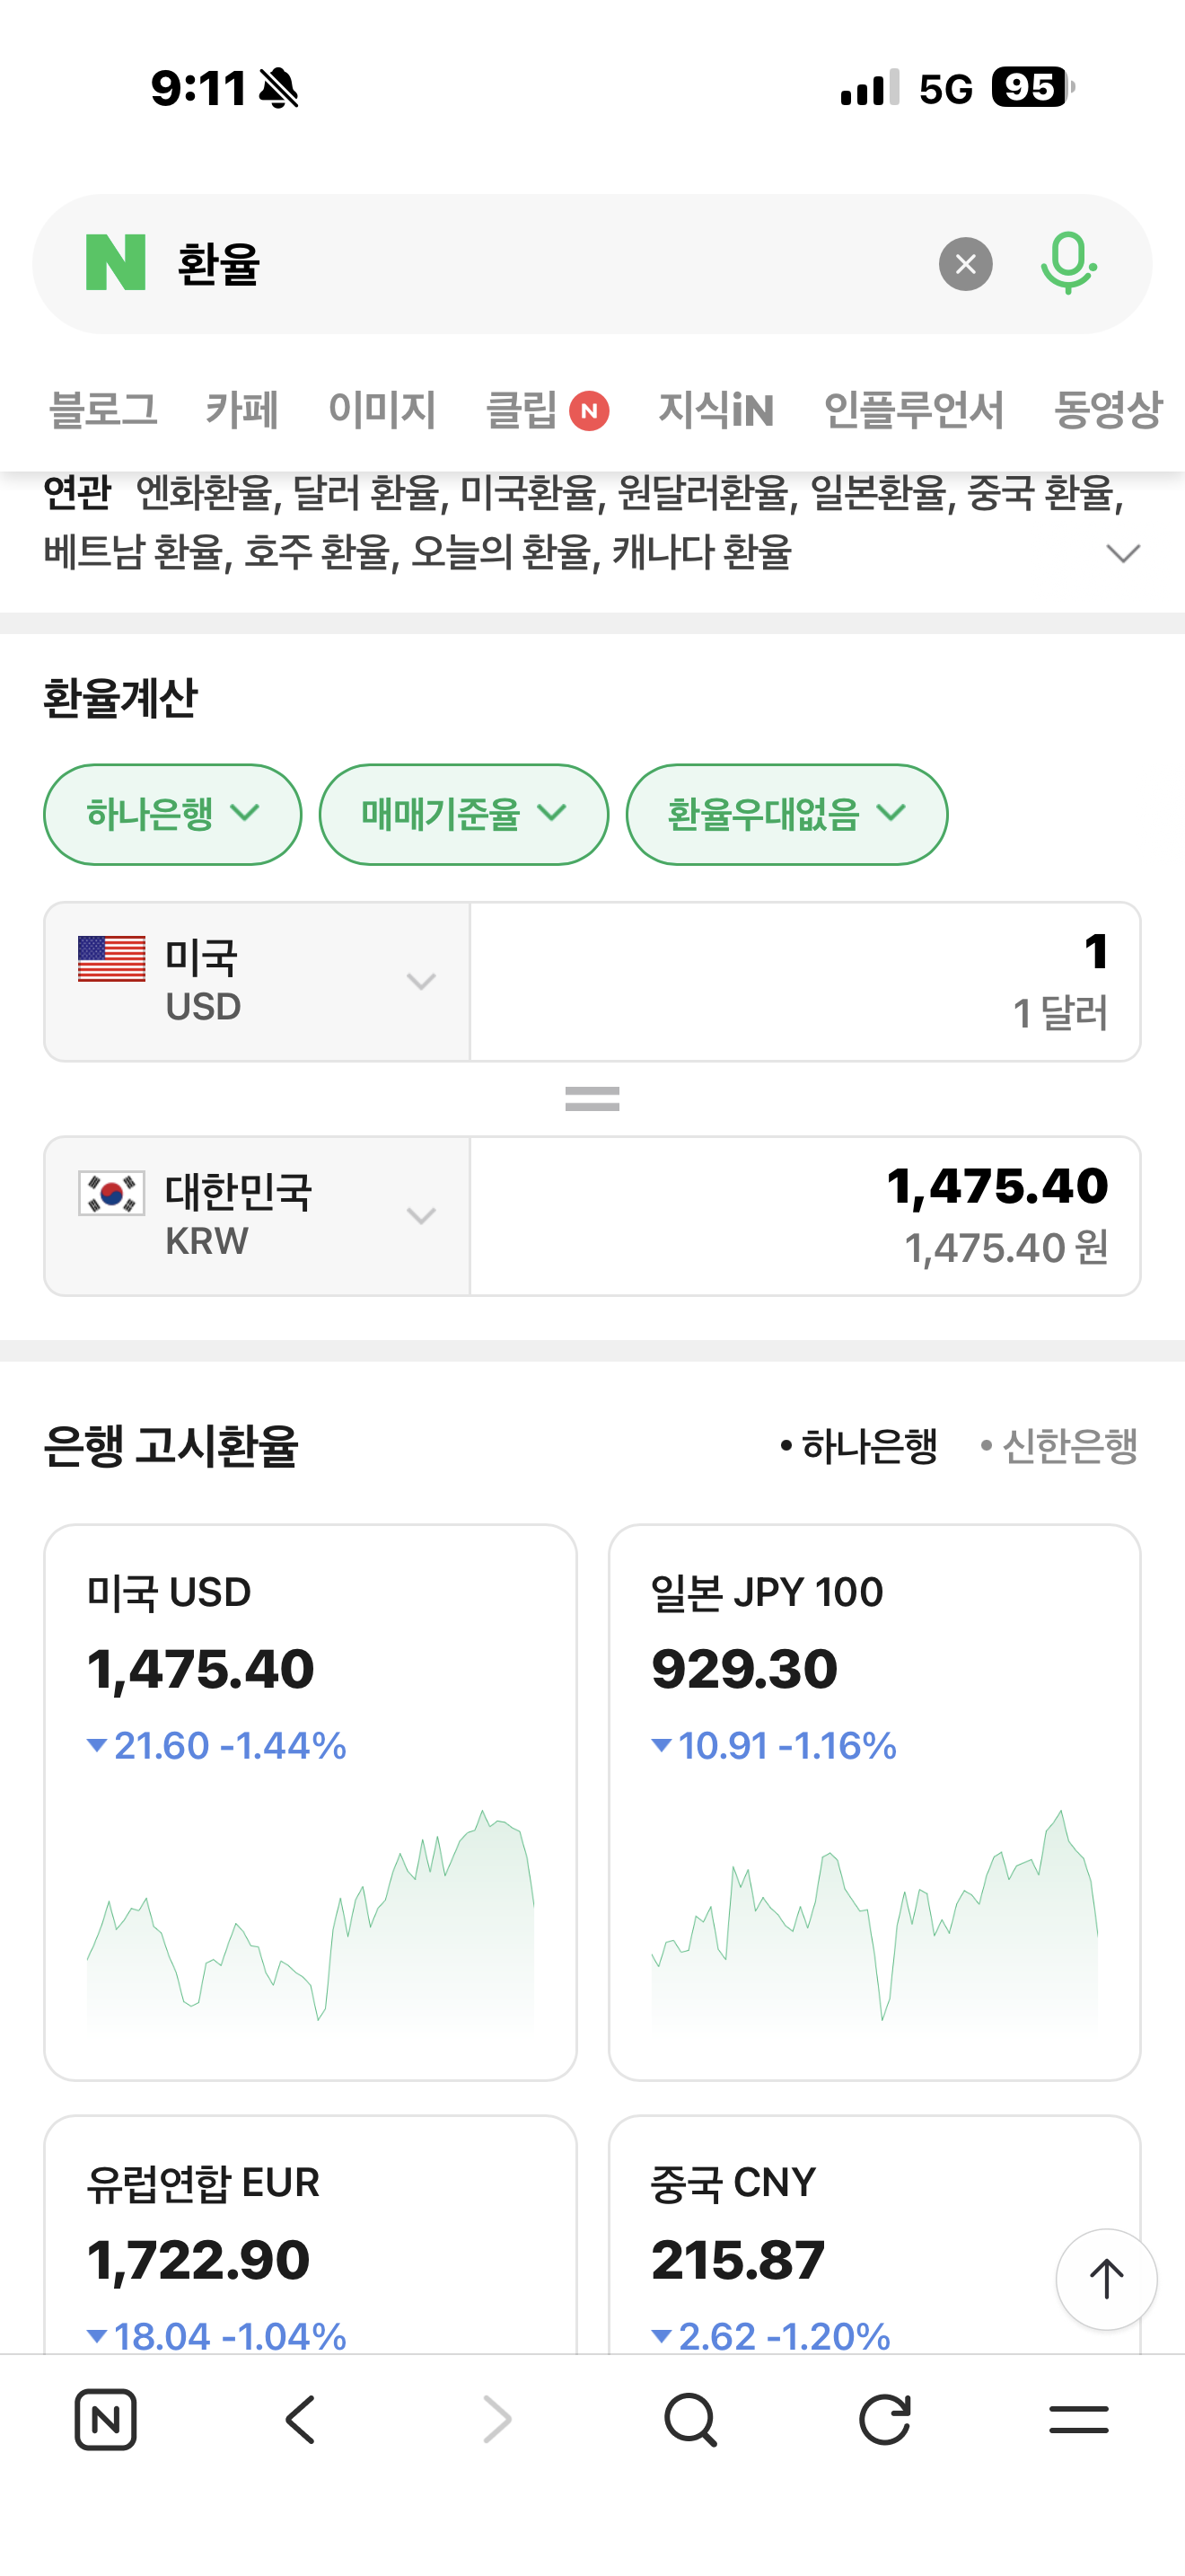
Task: Clear the search text with X button
Action: coord(965,264)
